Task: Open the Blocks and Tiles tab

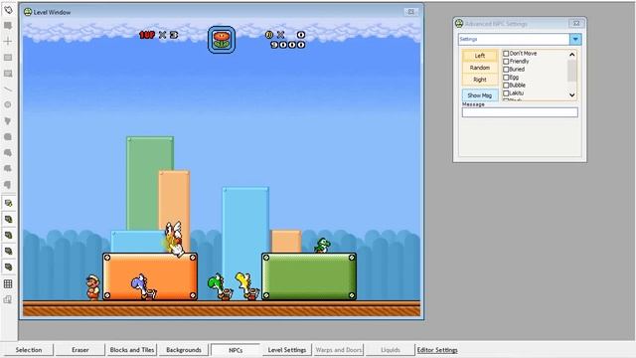Action: tap(132, 350)
